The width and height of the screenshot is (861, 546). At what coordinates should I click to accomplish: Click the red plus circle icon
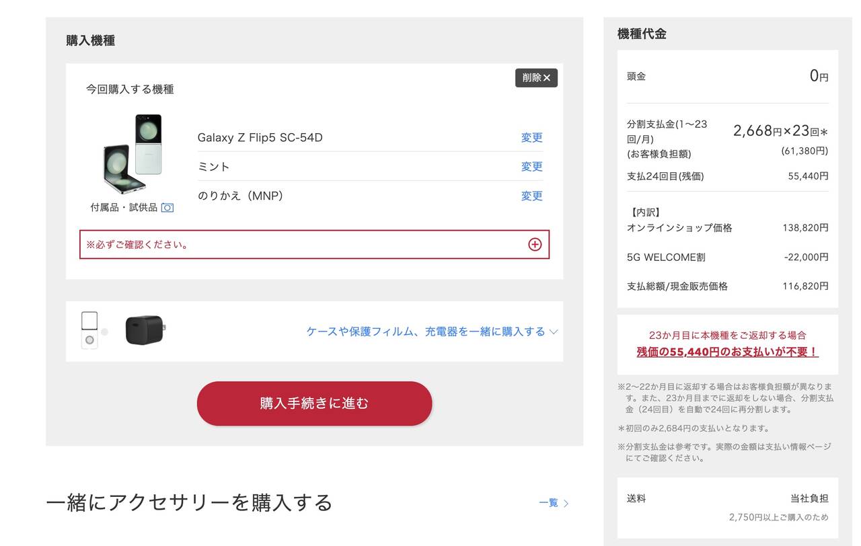coord(535,245)
